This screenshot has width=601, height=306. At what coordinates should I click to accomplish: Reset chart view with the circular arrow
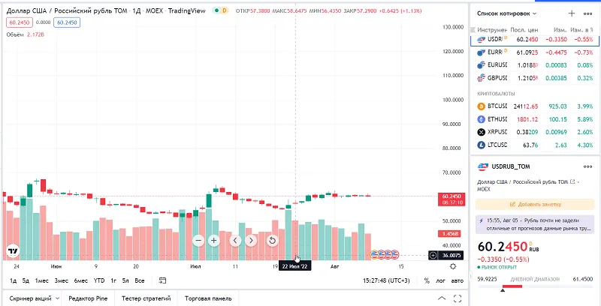pyautogui.click(x=272, y=241)
